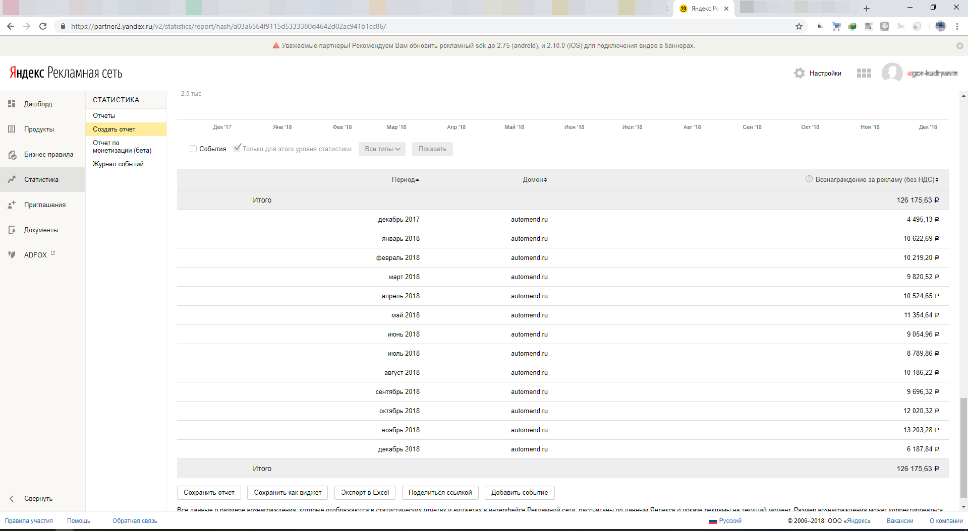Click the Яндекс Рекламная сеть logo
The width and height of the screenshot is (968, 531).
66,73
